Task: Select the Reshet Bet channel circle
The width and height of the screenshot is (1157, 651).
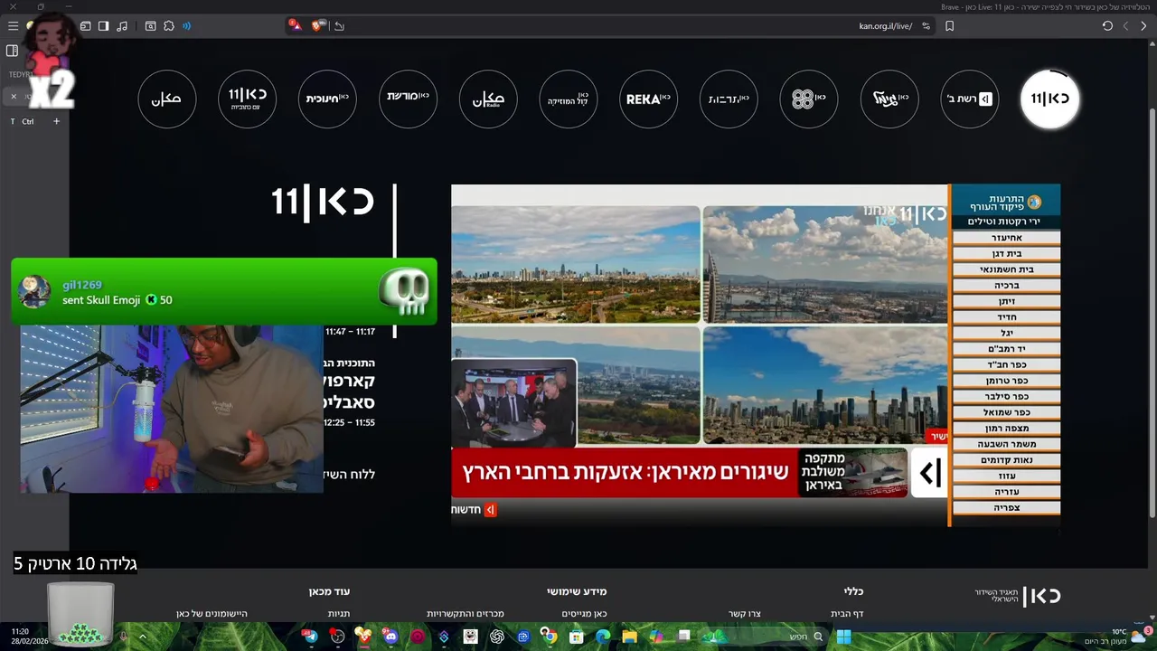Action: tap(970, 99)
